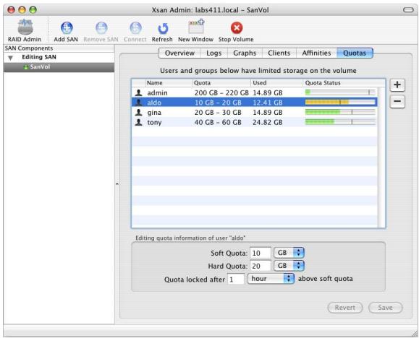Sort by the Quota Status column header
This screenshot has width=419, height=338.
pyautogui.click(x=344, y=83)
